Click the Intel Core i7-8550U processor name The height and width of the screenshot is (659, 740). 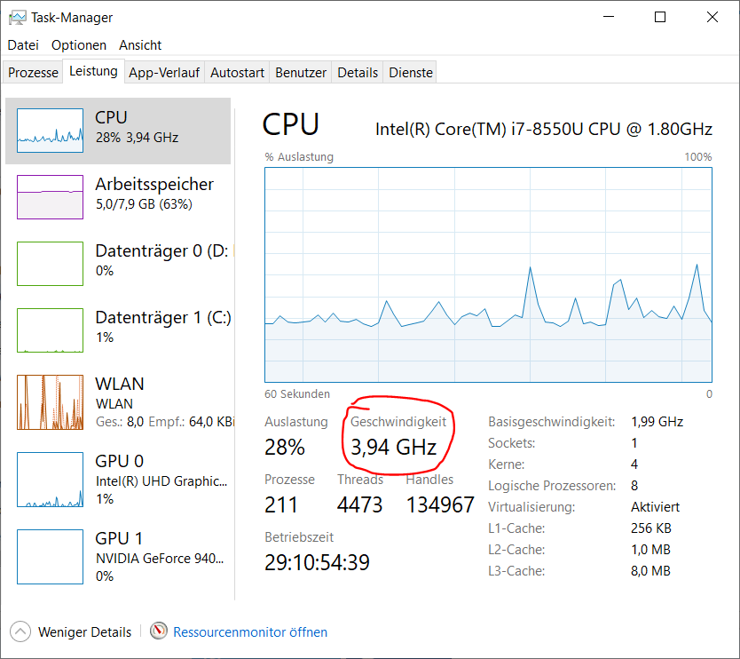[544, 129]
